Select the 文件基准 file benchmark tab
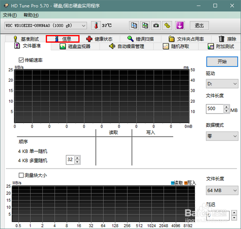The image size is (241, 229). 28,46
